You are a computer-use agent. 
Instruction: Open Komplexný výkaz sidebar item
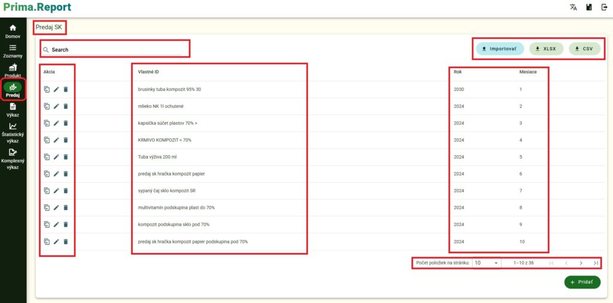(13, 159)
